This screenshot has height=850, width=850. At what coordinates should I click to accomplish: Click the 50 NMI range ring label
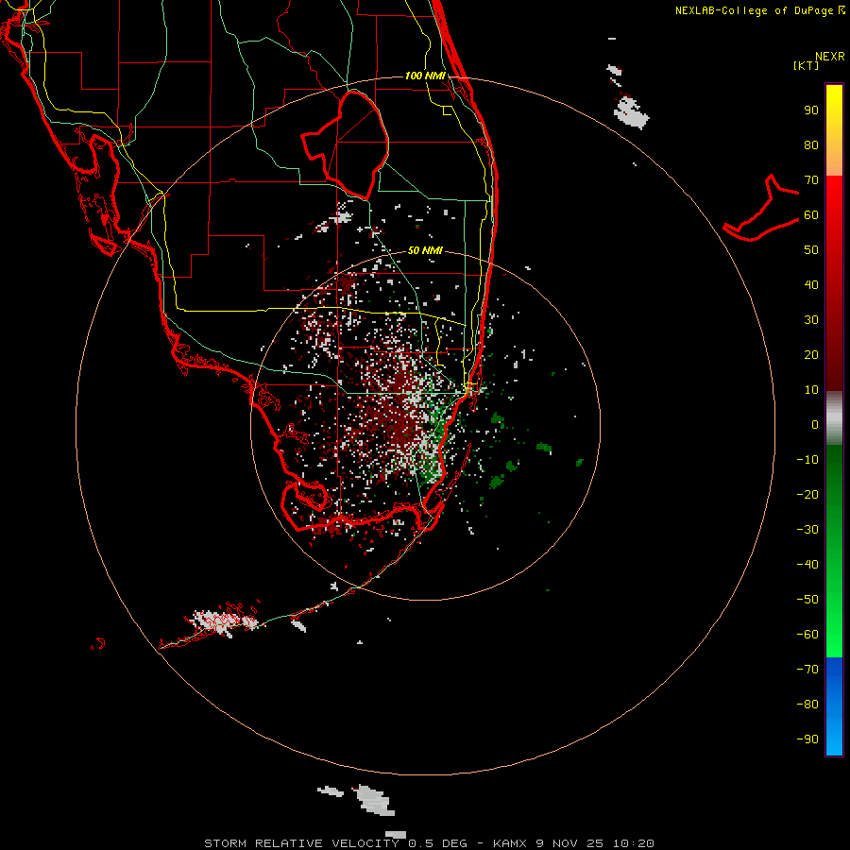(x=425, y=250)
